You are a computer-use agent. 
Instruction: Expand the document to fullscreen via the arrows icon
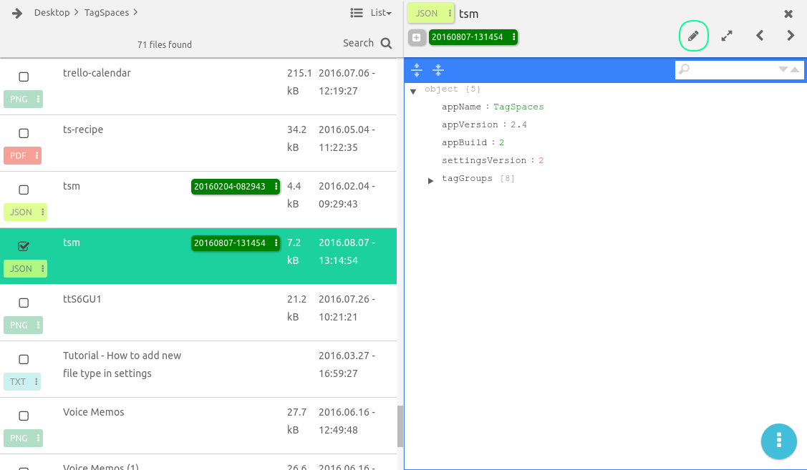point(727,35)
